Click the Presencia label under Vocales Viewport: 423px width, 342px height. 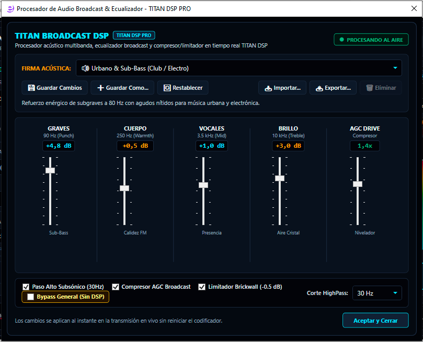tap(212, 233)
